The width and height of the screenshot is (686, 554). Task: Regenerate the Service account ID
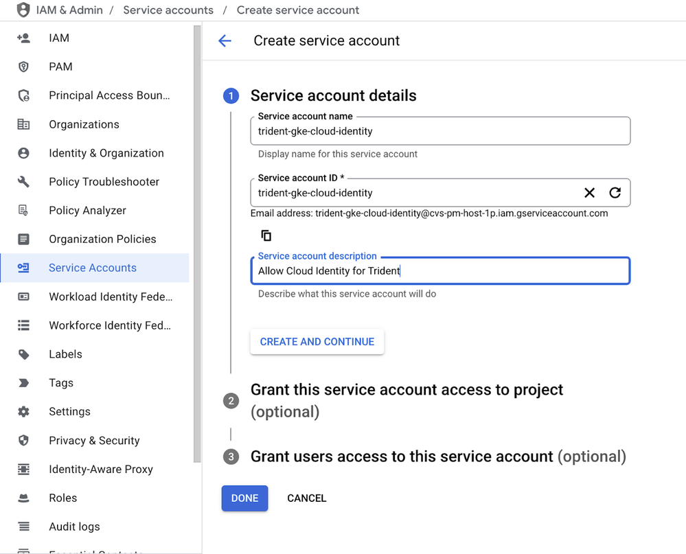pyautogui.click(x=615, y=193)
